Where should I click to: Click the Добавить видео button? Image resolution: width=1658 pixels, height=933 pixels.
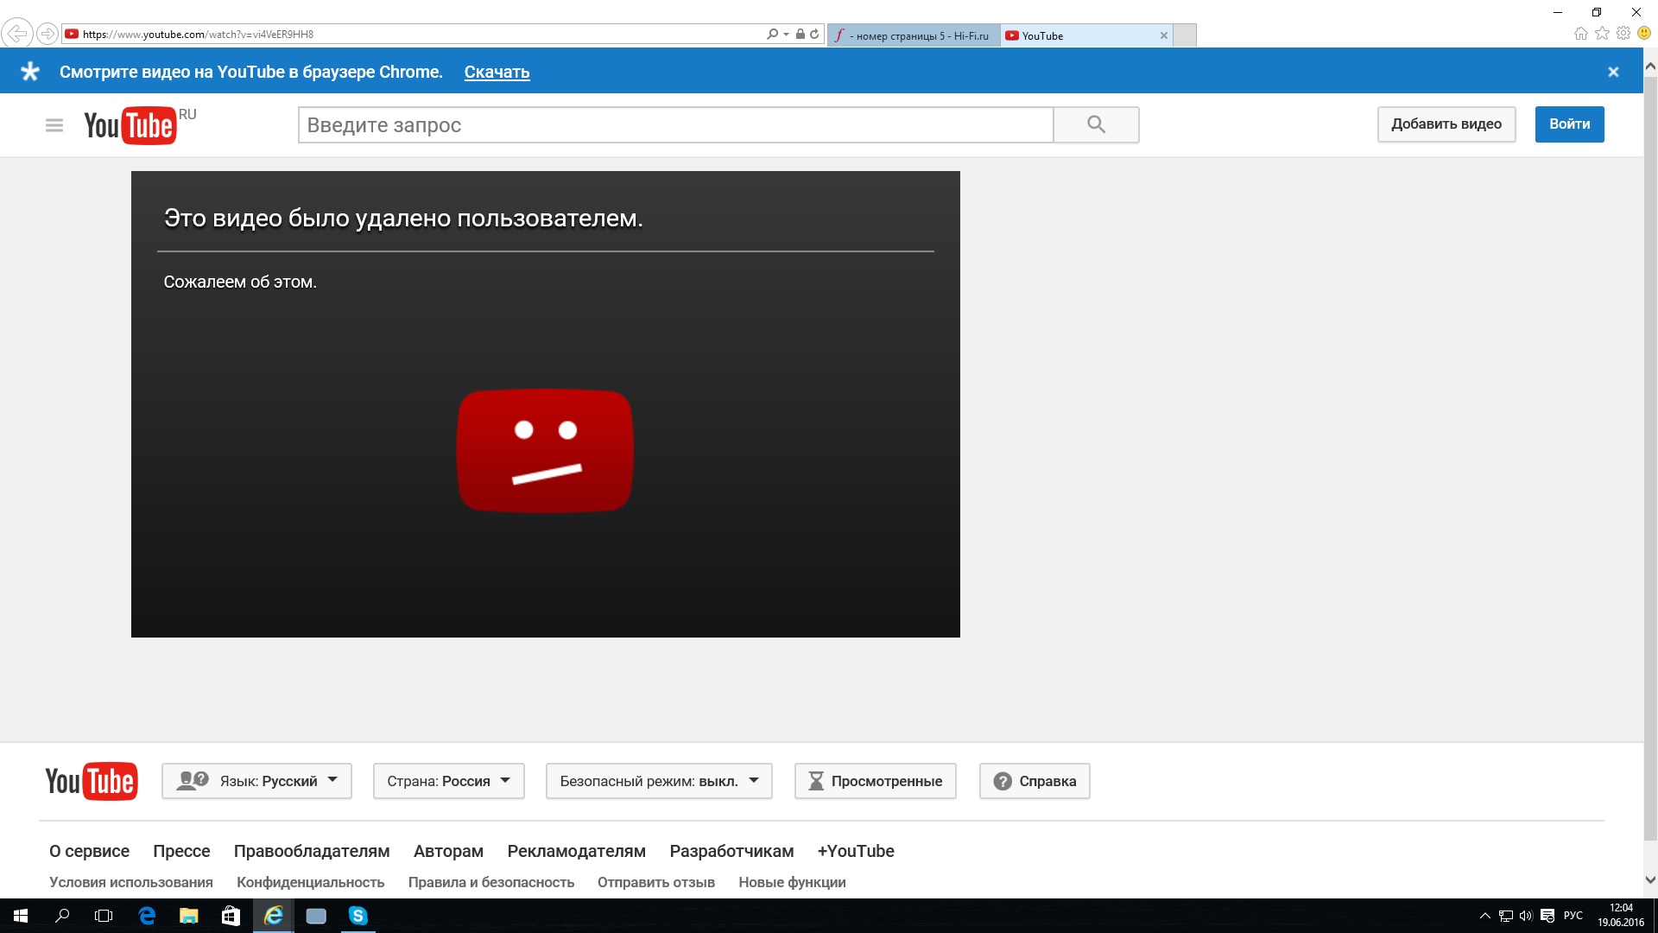1446,124
